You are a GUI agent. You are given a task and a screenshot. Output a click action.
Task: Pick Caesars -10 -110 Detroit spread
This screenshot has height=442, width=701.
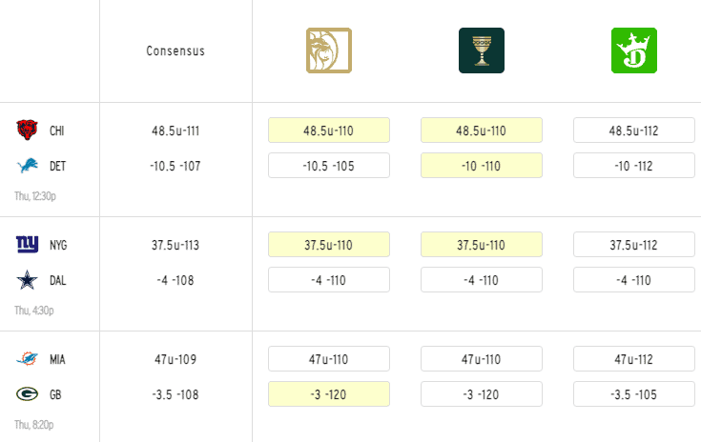pyautogui.click(x=482, y=166)
